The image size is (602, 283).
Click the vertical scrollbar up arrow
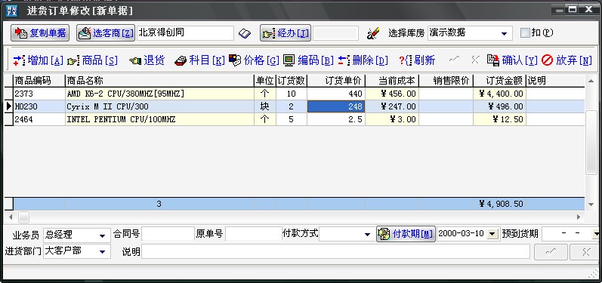pyautogui.click(x=591, y=81)
